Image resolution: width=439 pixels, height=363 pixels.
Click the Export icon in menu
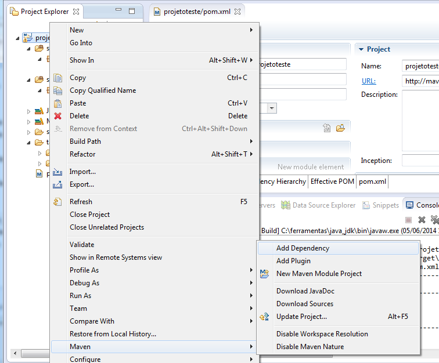tap(57, 184)
